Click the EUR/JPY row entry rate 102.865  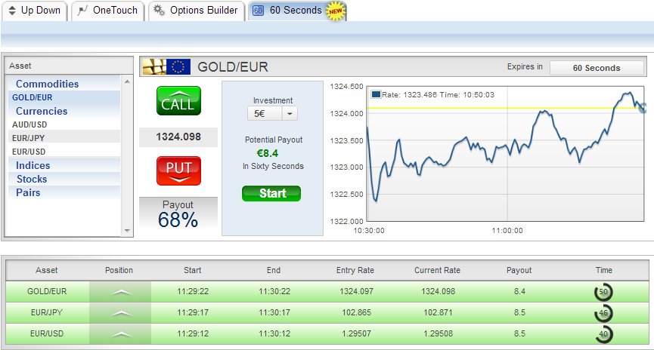pyautogui.click(x=356, y=312)
